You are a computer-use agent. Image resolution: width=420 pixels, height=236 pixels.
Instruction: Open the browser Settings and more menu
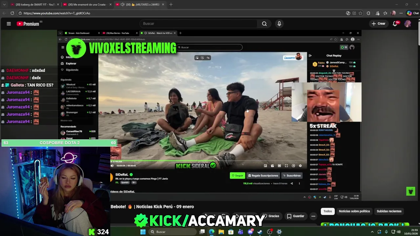(x=401, y=13)
